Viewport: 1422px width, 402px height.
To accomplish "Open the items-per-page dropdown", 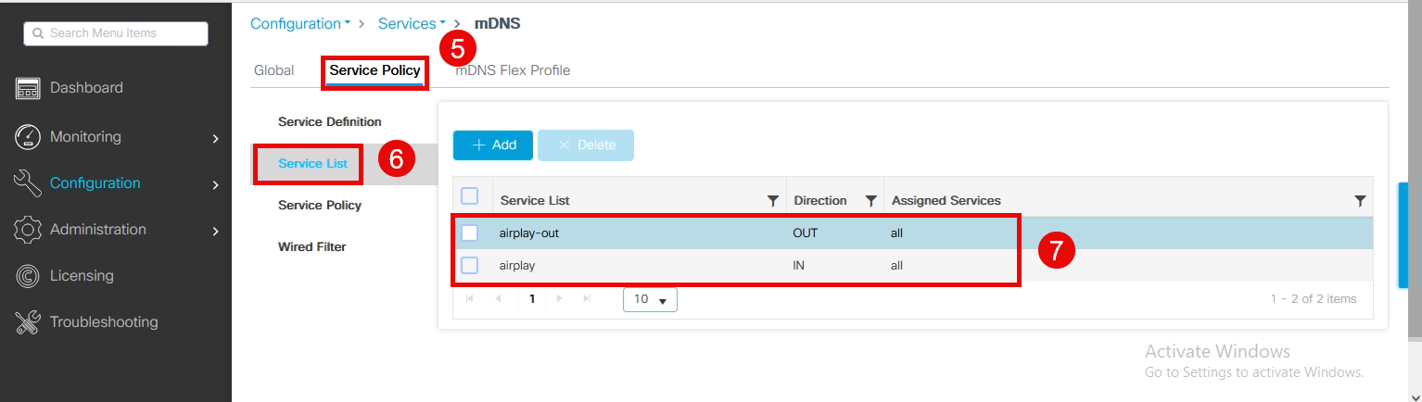I will [x=650, y=300].
